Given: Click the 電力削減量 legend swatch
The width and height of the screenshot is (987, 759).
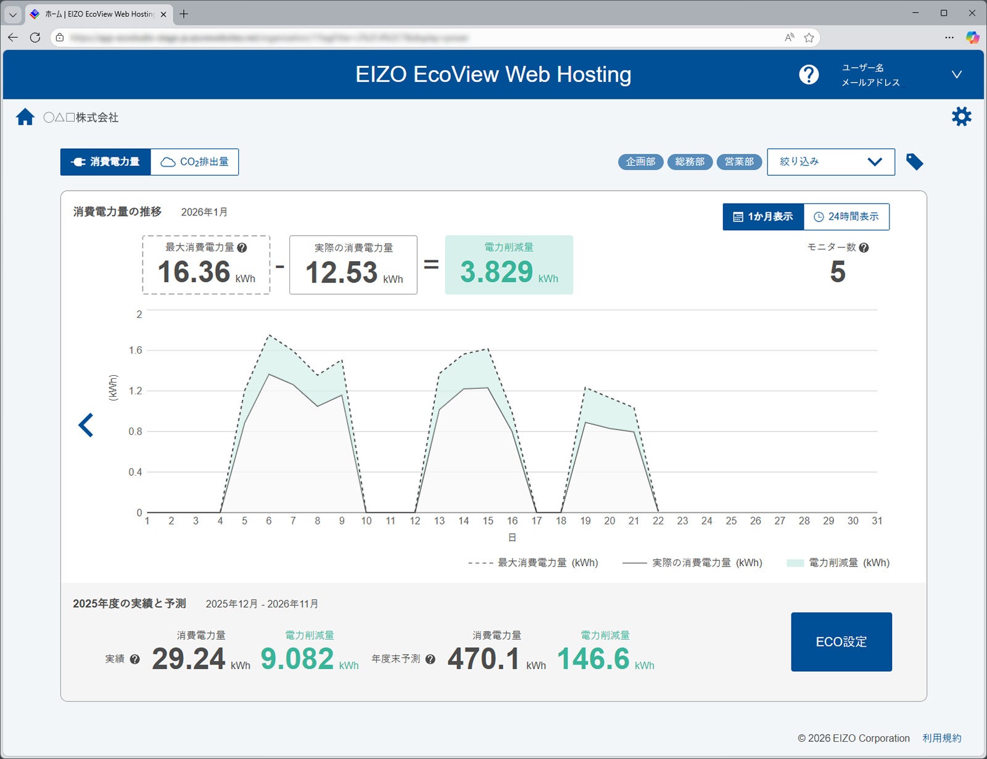Looking at the screenshot, I should coord(795,563).
